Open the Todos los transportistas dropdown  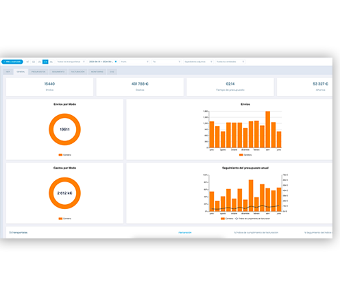pos(71,62)
